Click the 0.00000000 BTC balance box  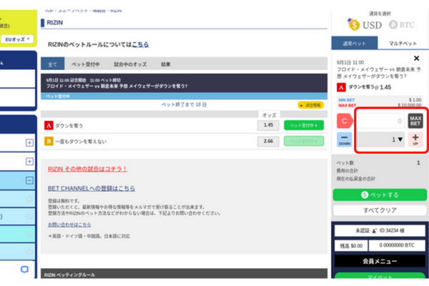[x=397, y=245]
